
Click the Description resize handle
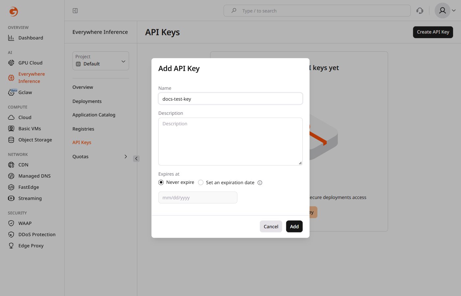(x=300, y=163)
